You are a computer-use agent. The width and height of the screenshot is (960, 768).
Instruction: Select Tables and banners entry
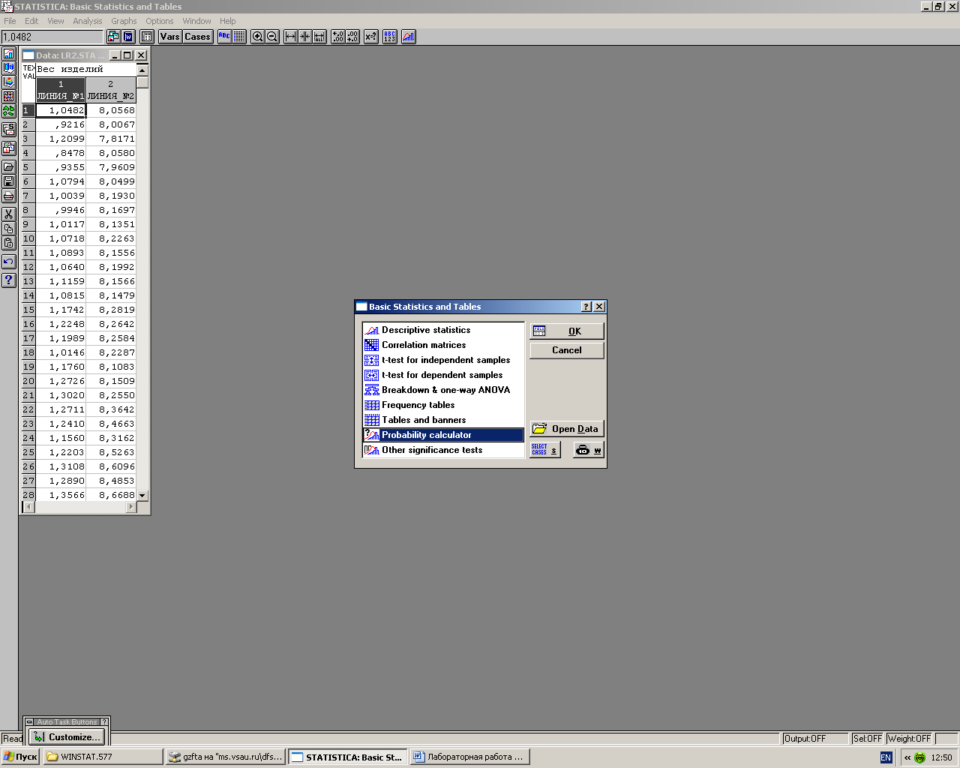pos(443,420)
